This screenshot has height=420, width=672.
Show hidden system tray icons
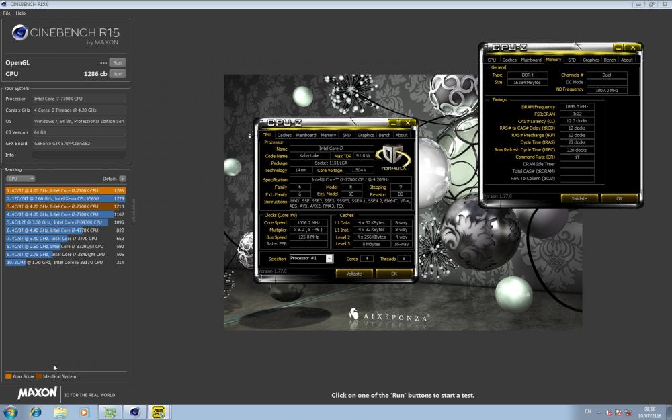(599, 413)
